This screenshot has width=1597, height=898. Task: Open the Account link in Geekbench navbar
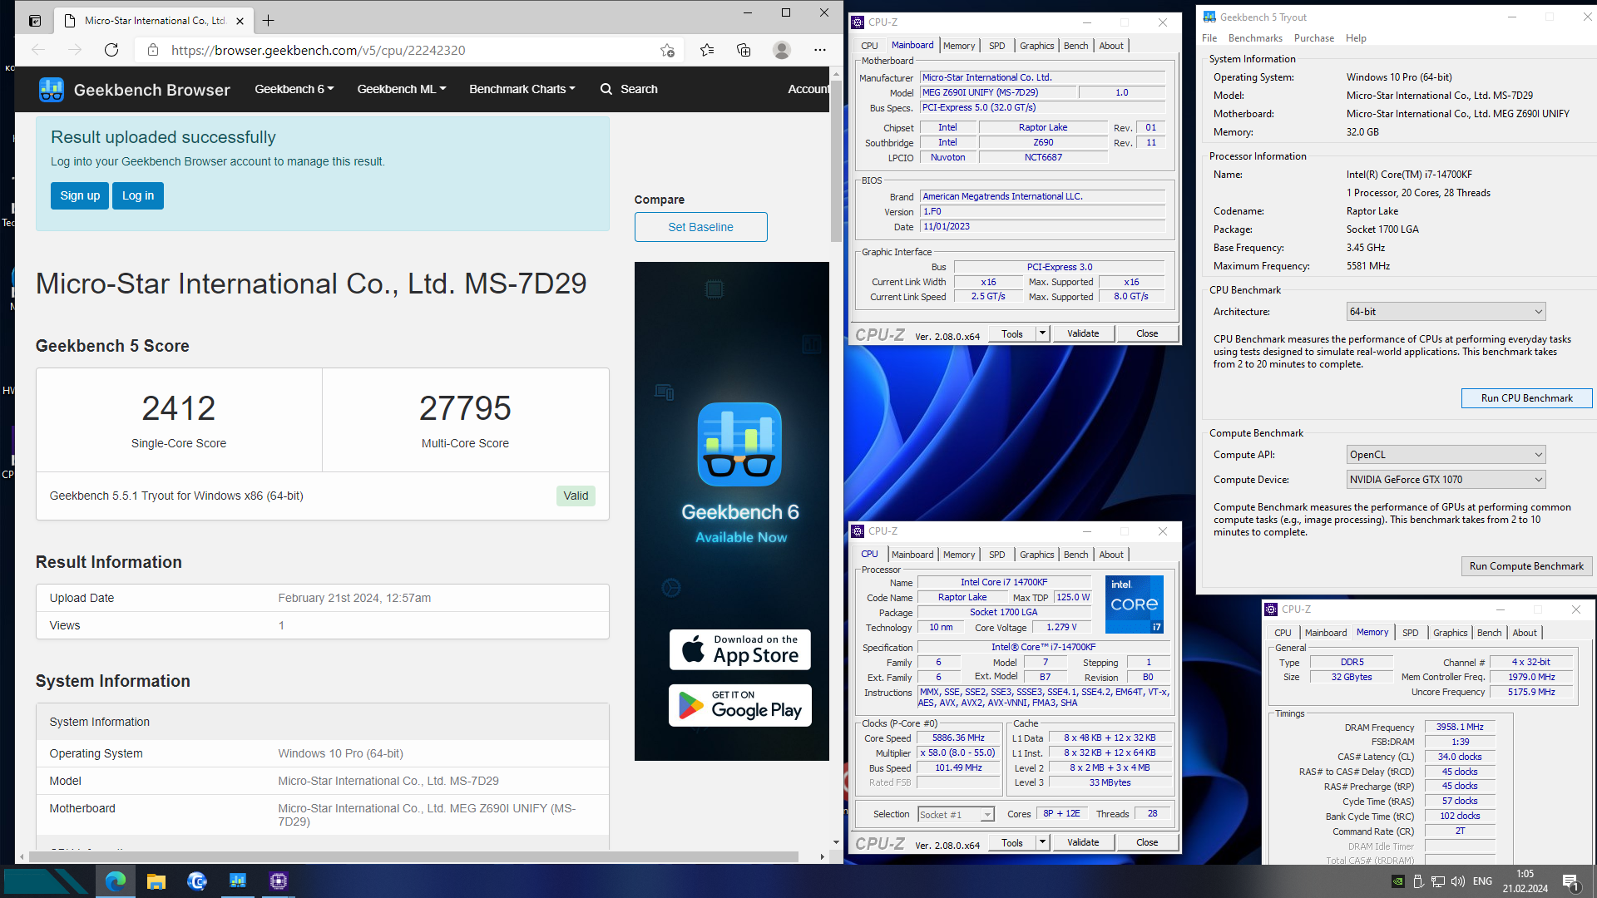click(x=808, y=89)
